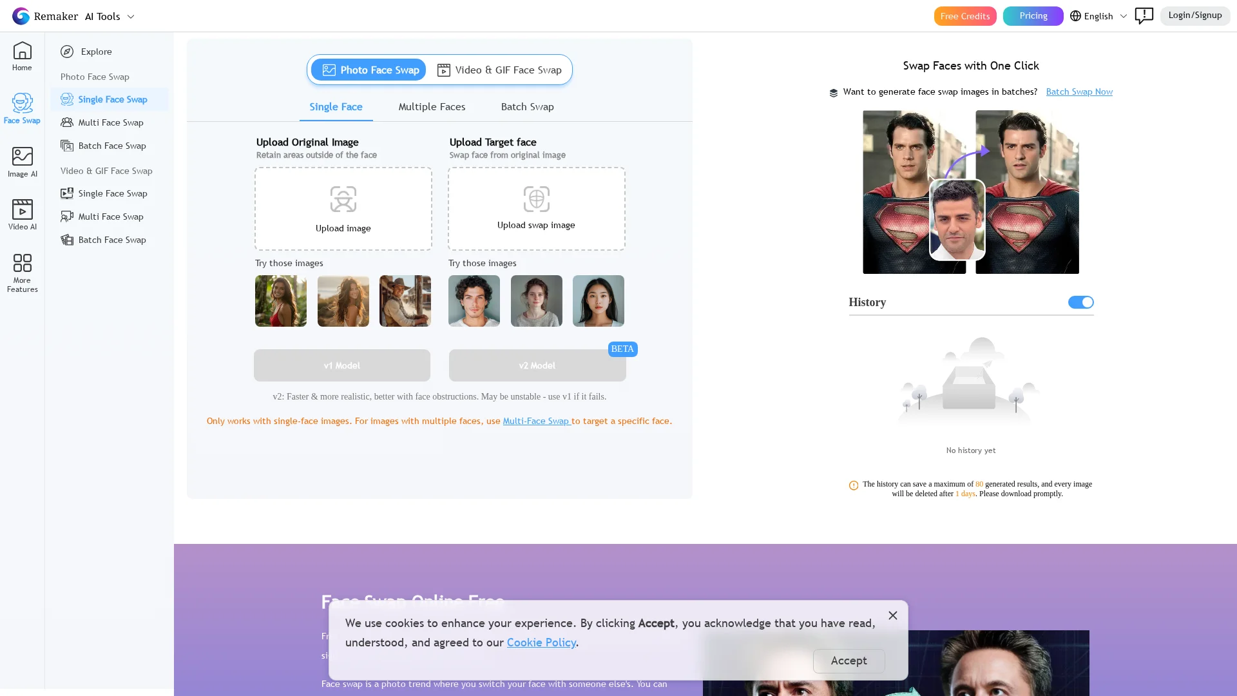
Task: Click the Accept cookies button
Action: 849,661
